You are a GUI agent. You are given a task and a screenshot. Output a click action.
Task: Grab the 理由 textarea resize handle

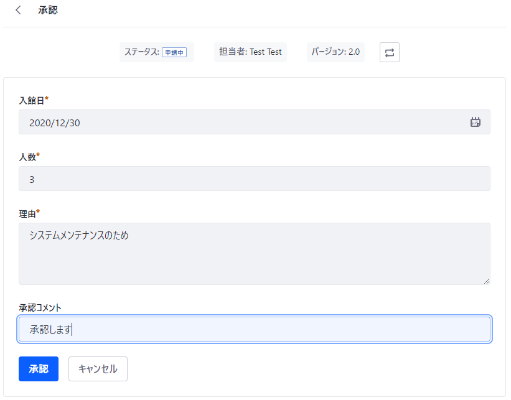tap(487, 281)
